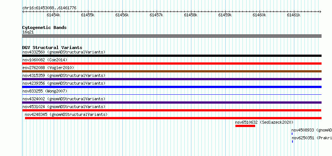Select the short red nsv6510632 variant bar
The image size is (332, 156).
tap(245, 126)
